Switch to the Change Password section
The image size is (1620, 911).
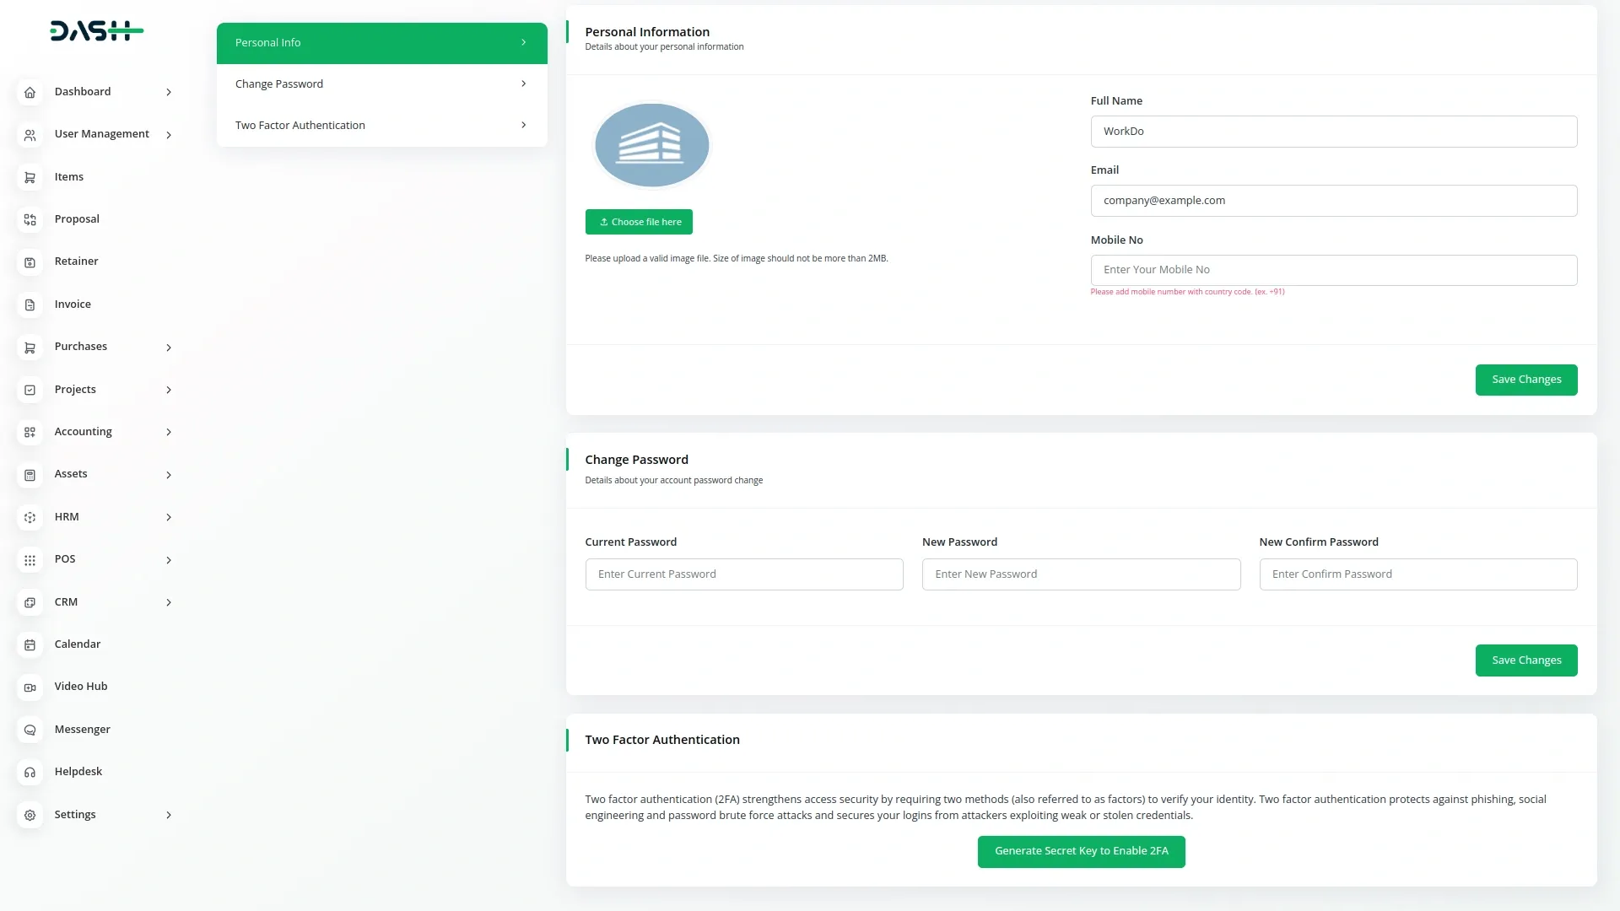tap(381, 83)
